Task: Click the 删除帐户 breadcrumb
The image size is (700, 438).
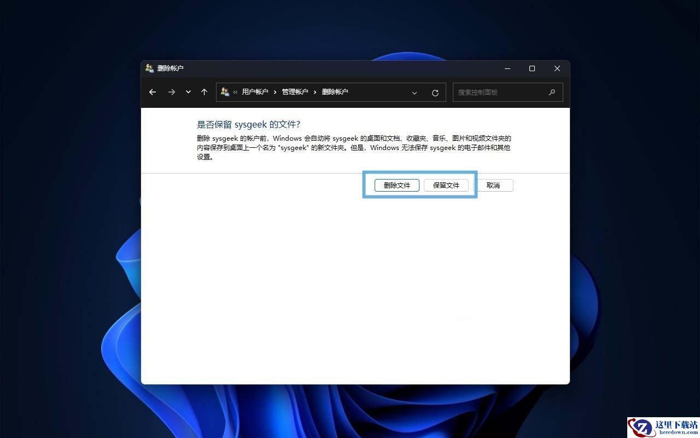Action: (x=335, y=92)
